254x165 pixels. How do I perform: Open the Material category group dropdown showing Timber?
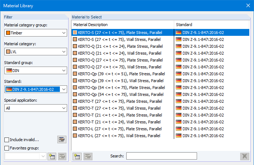(x=36, y=33)
